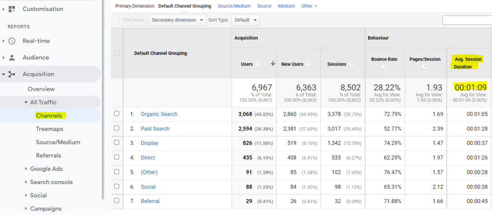Sort by New Users column header
This screenshot has height=215, width=492.
point(292,64)
